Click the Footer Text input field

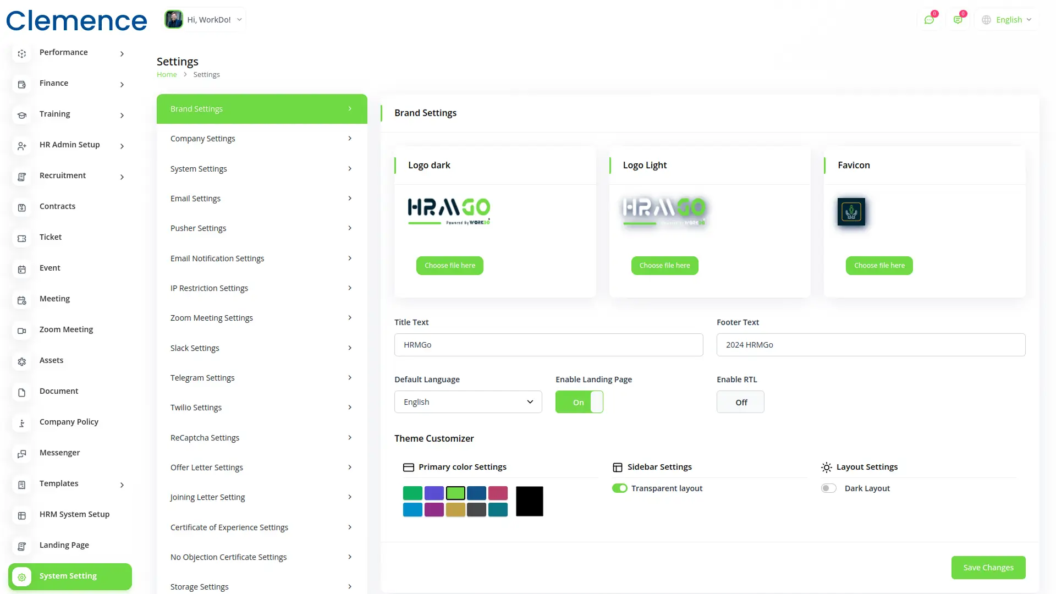click(x=870, y=345)
